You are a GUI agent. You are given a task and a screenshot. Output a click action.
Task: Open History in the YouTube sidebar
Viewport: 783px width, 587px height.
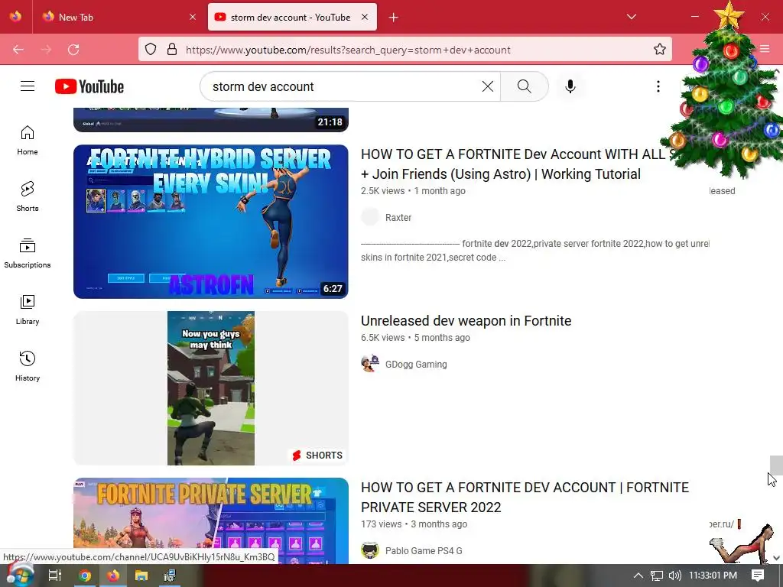coord(28,366)
